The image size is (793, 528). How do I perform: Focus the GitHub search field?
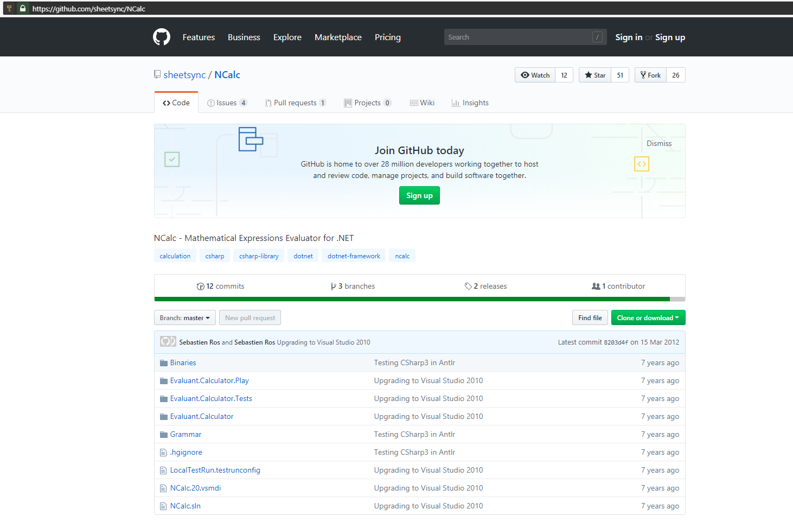[x=518, y=37]
